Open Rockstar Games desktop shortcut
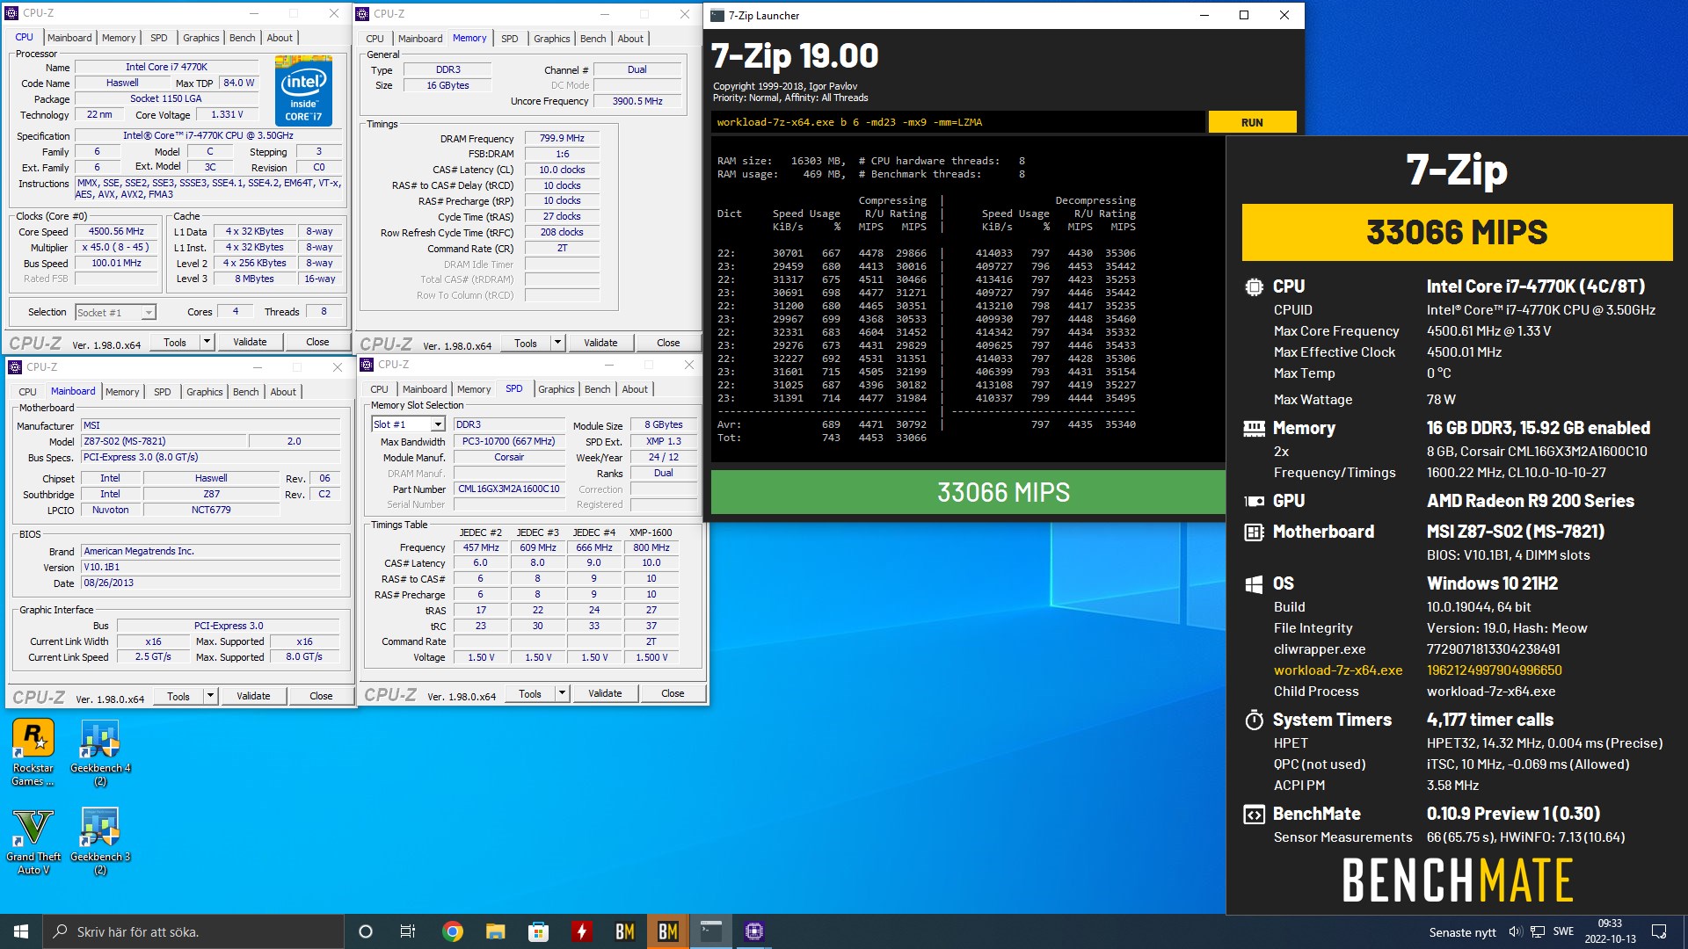Screen dimensions: 1688x949 tap(33, 752)
